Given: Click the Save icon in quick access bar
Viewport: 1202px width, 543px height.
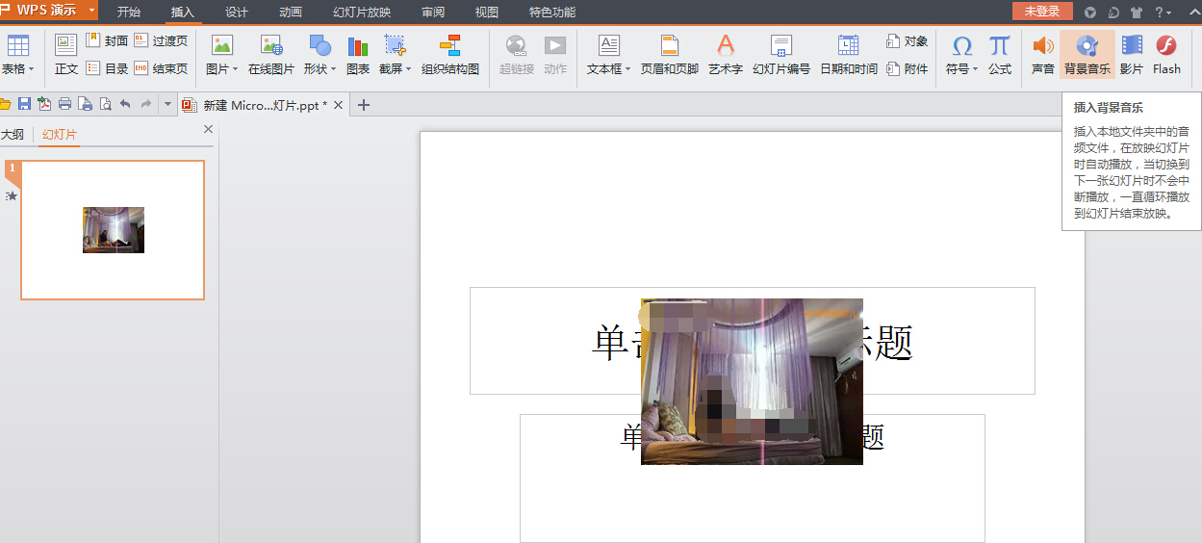Looking at the screenshot, I should pyautogui.click(x=25, y=104).
